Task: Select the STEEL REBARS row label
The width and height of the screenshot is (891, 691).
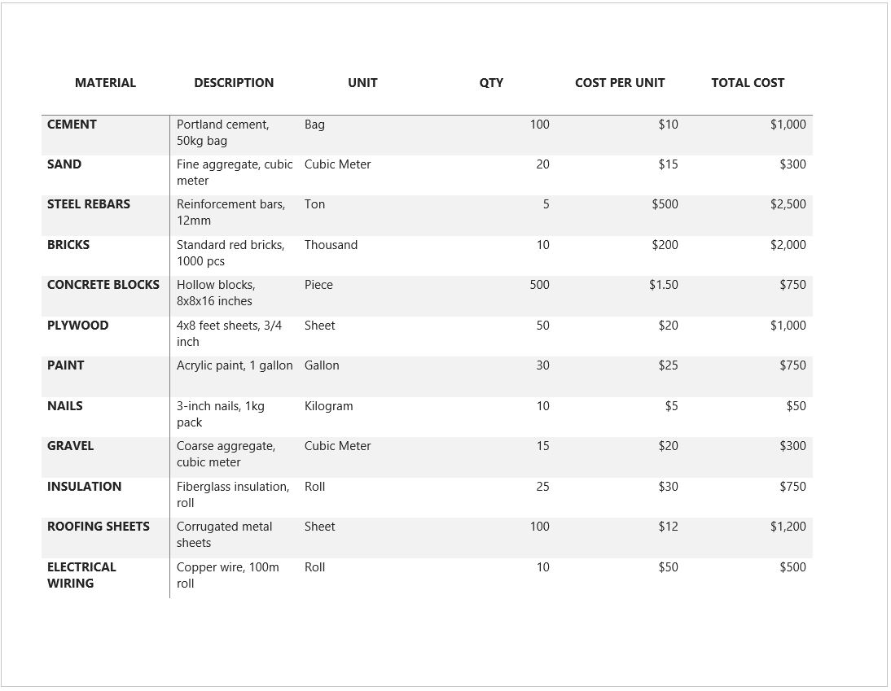Action: point(89,204)
